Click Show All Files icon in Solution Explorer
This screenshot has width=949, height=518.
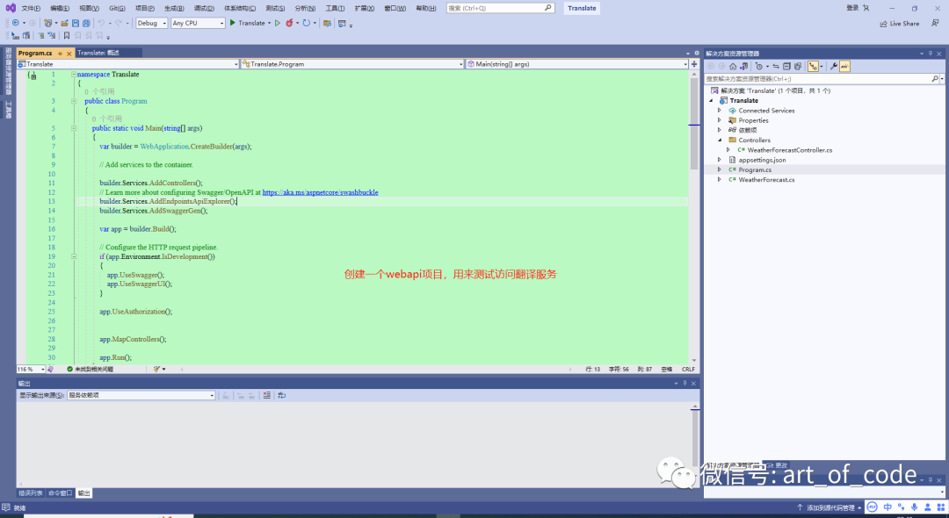pyautogui.click(x=798, y=67)
